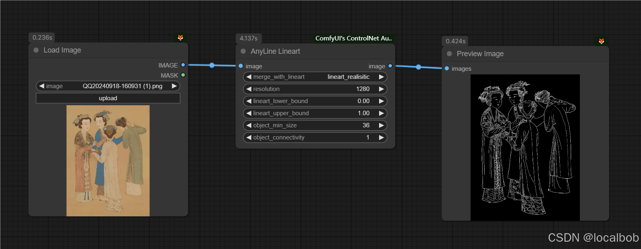Image resolution: width=641 pixels, height=249 pixels.
Task: Click the line-art preview image output
Action: tap(525, 148)
